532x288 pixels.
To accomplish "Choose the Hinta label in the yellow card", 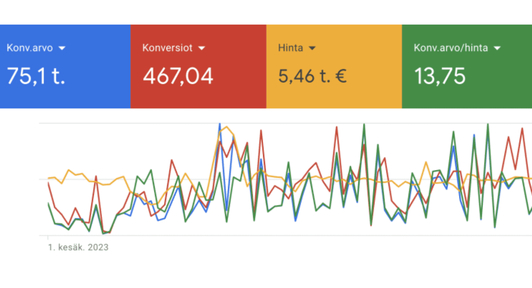I will pyautogui.click(x=290, y=48).
